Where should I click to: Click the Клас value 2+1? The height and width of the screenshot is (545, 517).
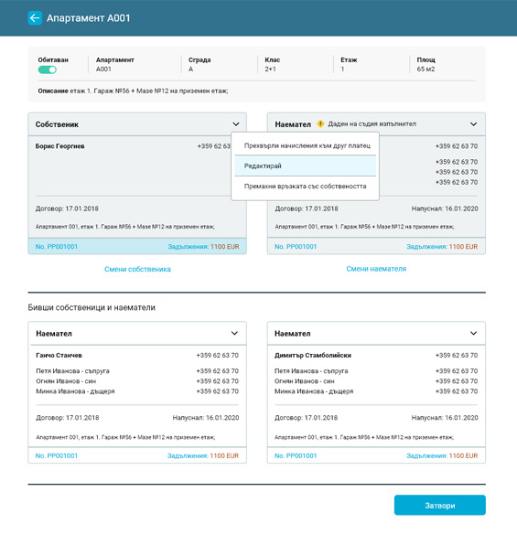tap(270, 69)
